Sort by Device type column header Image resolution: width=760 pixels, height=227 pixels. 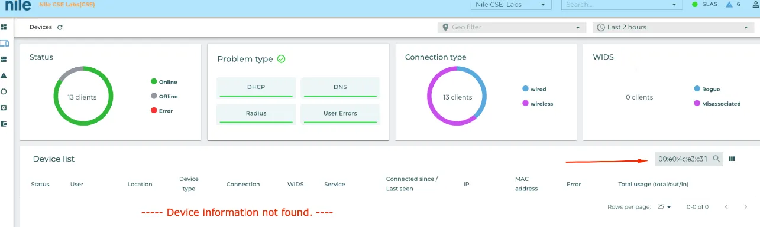(x=189, y=184)
